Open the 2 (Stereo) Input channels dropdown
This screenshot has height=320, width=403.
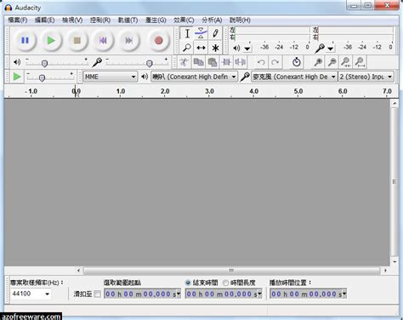(366, 77)
